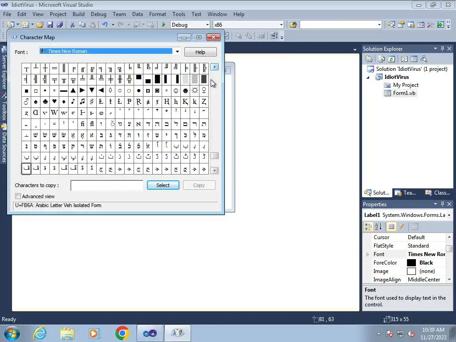Toggle Properties list button in Properties panel
The image size is (456, 342).
pyautogui.click(x=391, y=227)
